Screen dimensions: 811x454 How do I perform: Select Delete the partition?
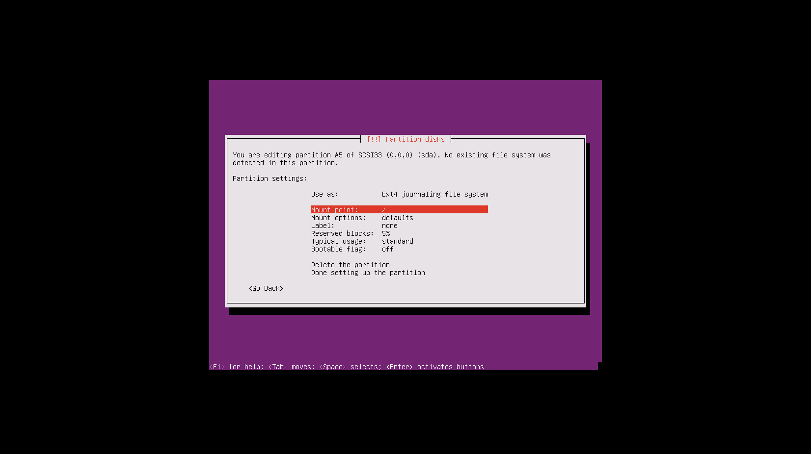[x=351, y=265]
